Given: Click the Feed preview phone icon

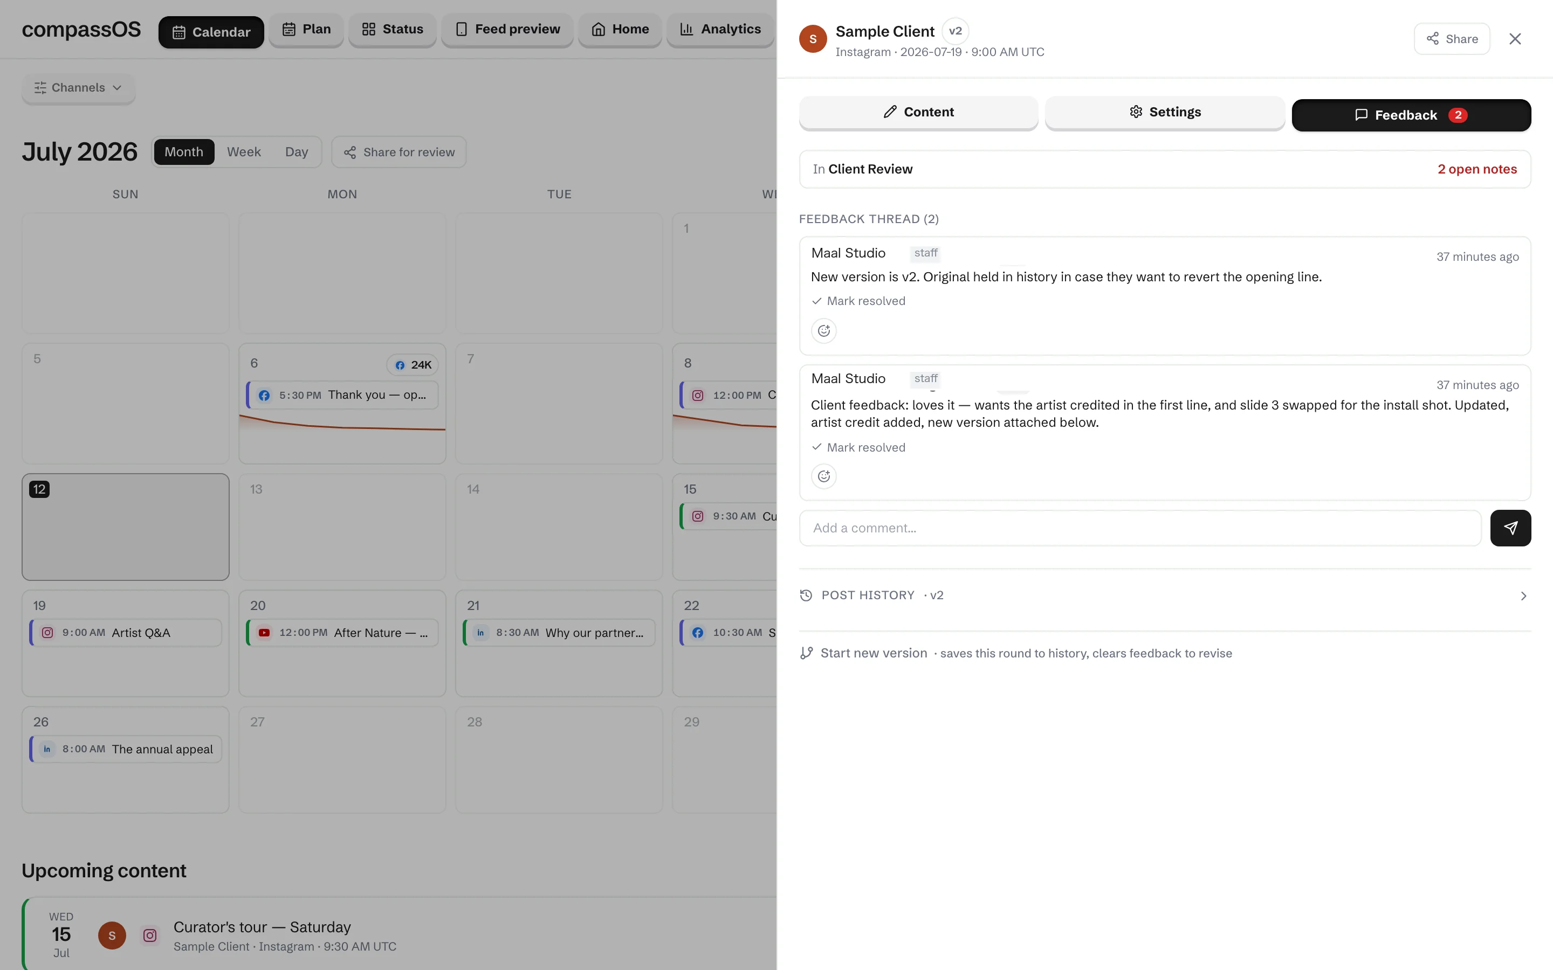Looking at the screenshot, I should [x=461, y=30].
